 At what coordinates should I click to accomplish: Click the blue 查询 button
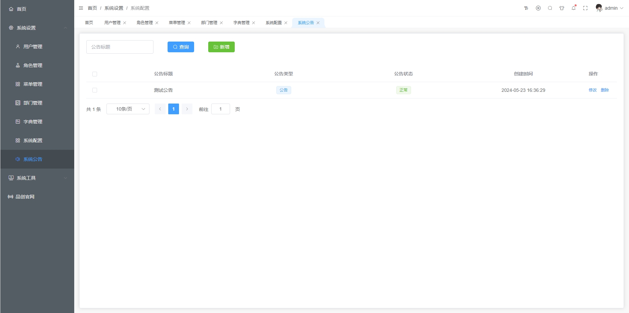(181, 47)
